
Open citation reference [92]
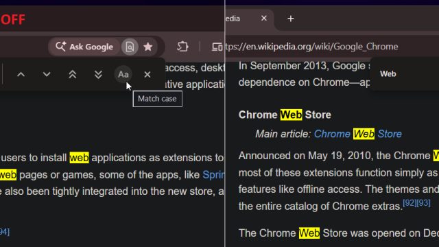[x=410, y=203]
